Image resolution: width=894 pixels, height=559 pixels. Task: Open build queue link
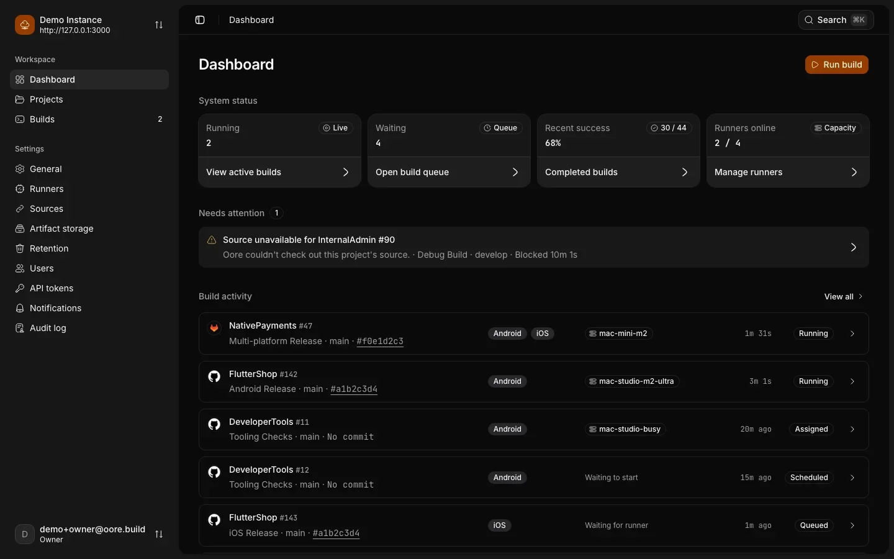pyautogui.click(x=449, y=172)
